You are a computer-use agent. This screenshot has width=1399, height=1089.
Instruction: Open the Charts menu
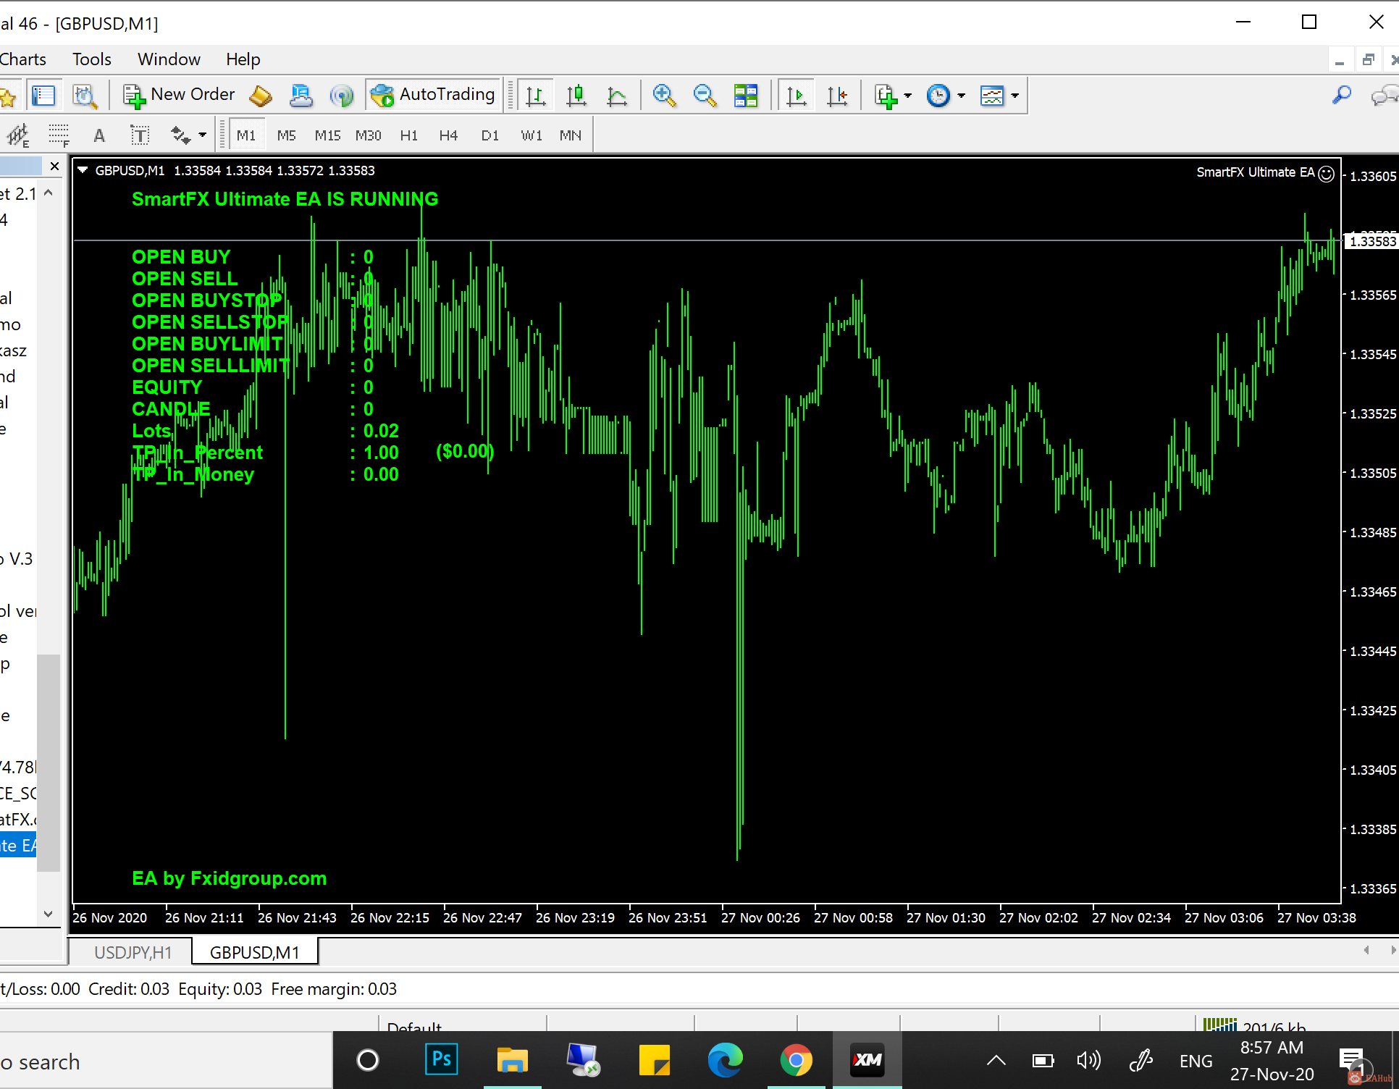pos(23,59)
